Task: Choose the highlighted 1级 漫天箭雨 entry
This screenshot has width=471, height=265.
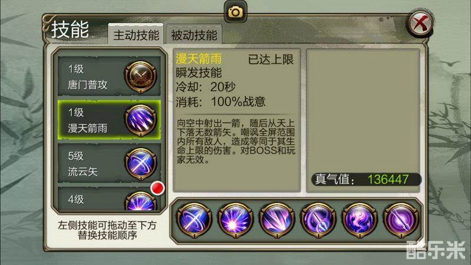Action: point(110,120)
